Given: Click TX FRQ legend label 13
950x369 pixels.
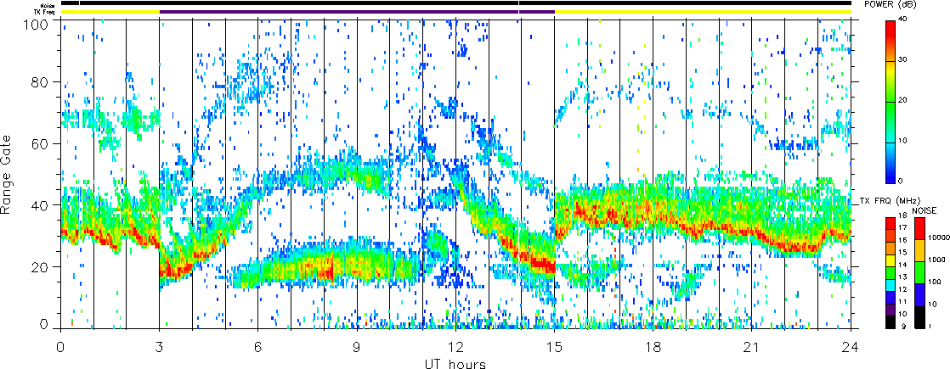Looking at the screenshot, I should click(x=902, y=277).
